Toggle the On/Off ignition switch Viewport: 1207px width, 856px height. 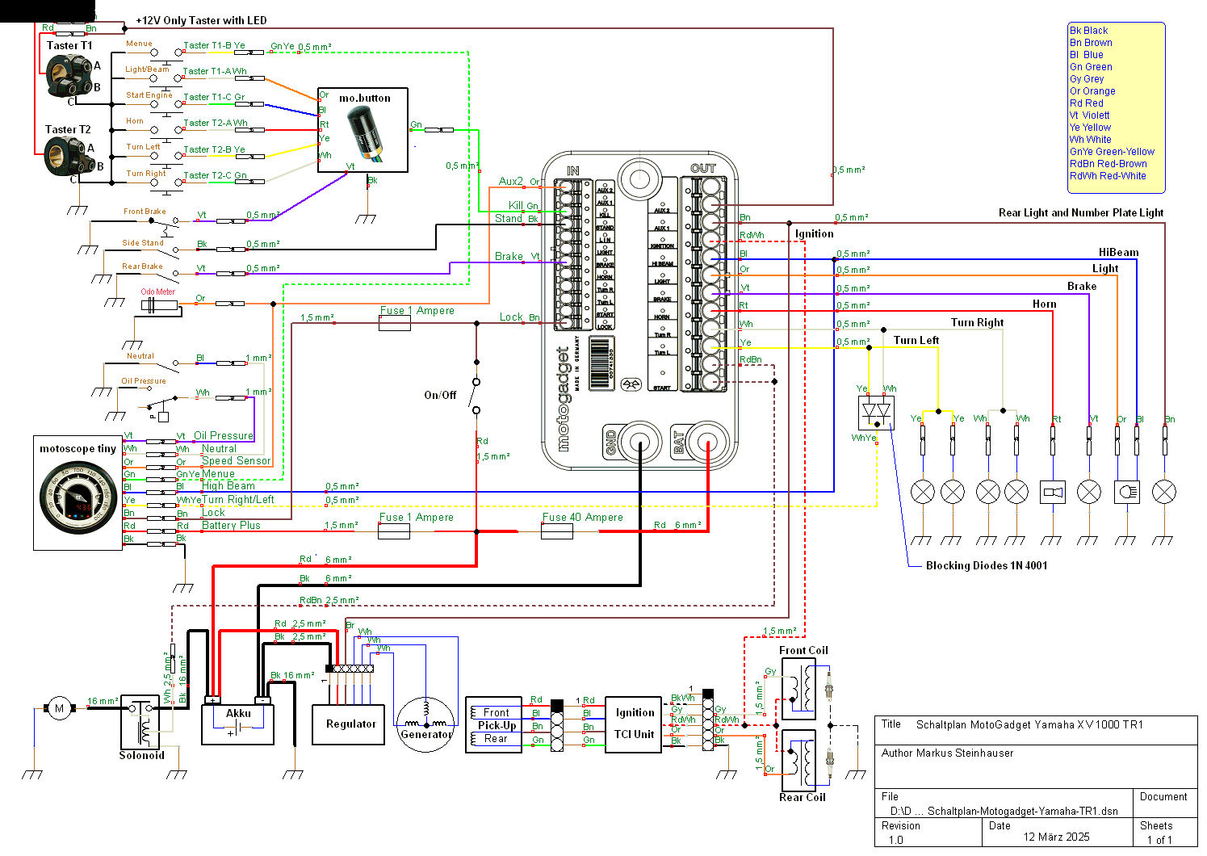[476, 396]
